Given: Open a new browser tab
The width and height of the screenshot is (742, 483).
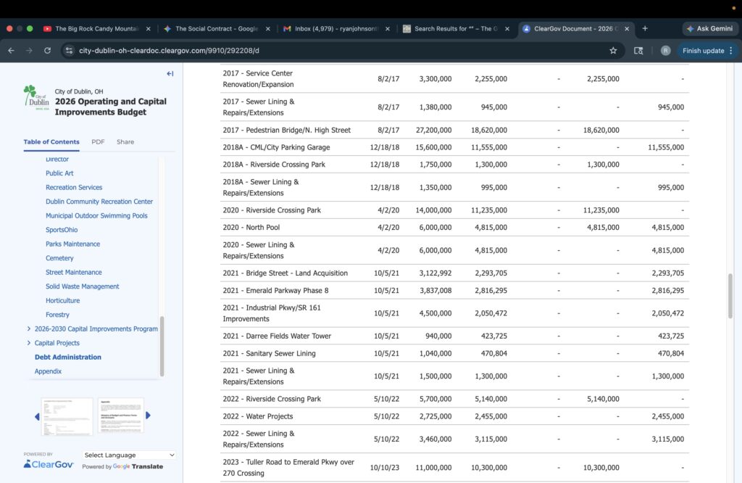Looking at the screenshot, I should point(645,28).
